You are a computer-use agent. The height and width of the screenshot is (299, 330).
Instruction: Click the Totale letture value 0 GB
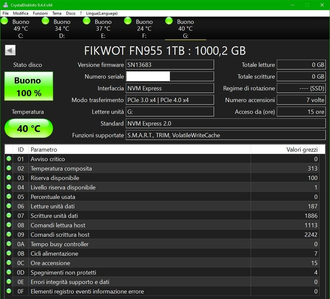point(301,65)
